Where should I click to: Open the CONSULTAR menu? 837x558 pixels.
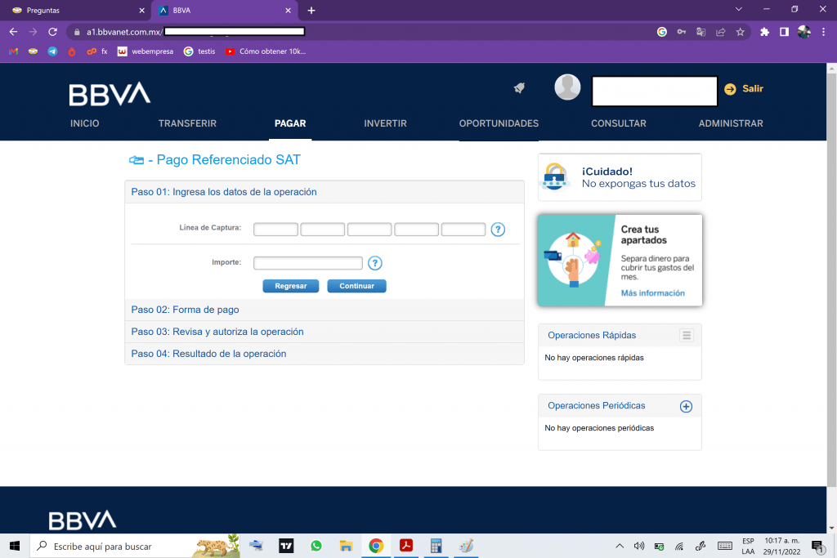pyautogui.click(x=619, y=123)
